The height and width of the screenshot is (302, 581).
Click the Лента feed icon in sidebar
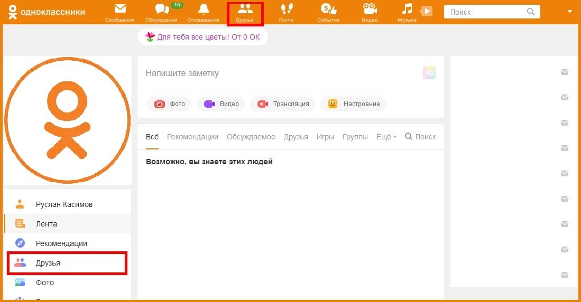[20, 223]
